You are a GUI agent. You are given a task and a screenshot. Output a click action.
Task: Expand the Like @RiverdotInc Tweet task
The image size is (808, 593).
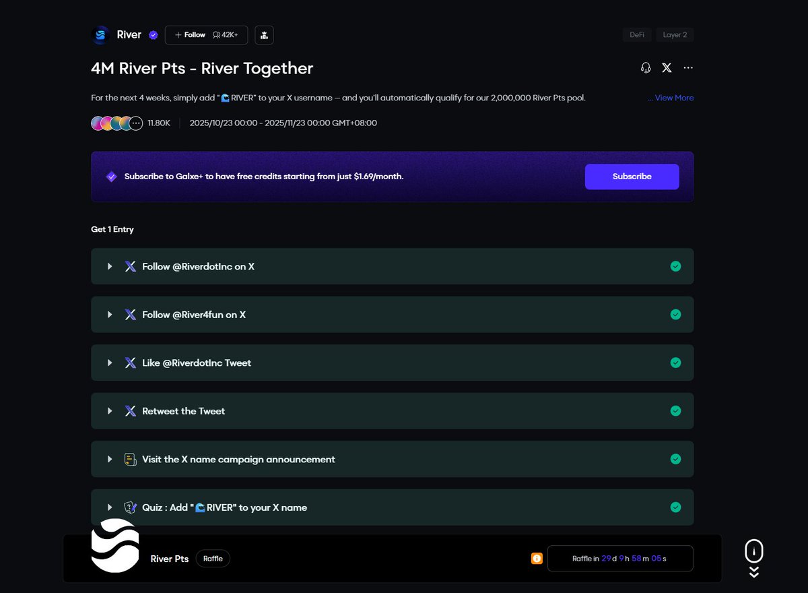click(110, 363)
